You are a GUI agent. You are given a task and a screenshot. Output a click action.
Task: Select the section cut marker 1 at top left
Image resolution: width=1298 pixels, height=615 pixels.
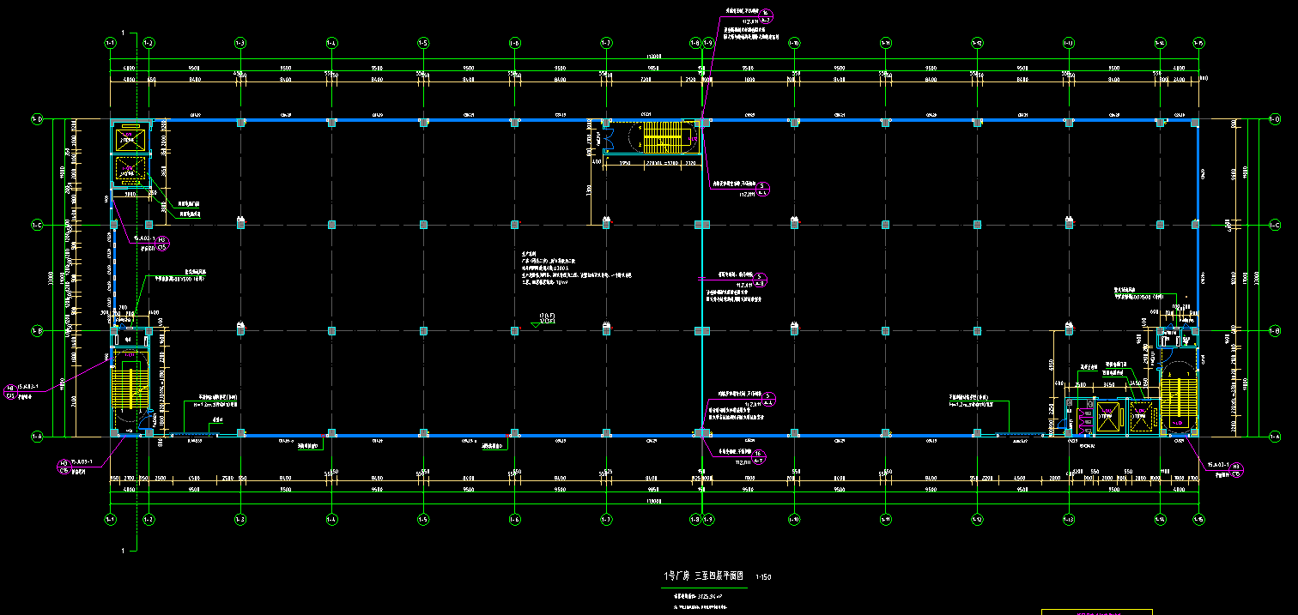pos(124,33)
